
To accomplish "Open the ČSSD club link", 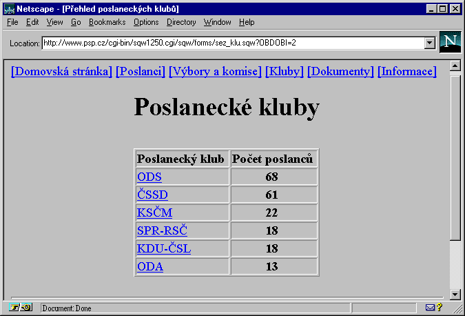I will click(x=152, y=195).
